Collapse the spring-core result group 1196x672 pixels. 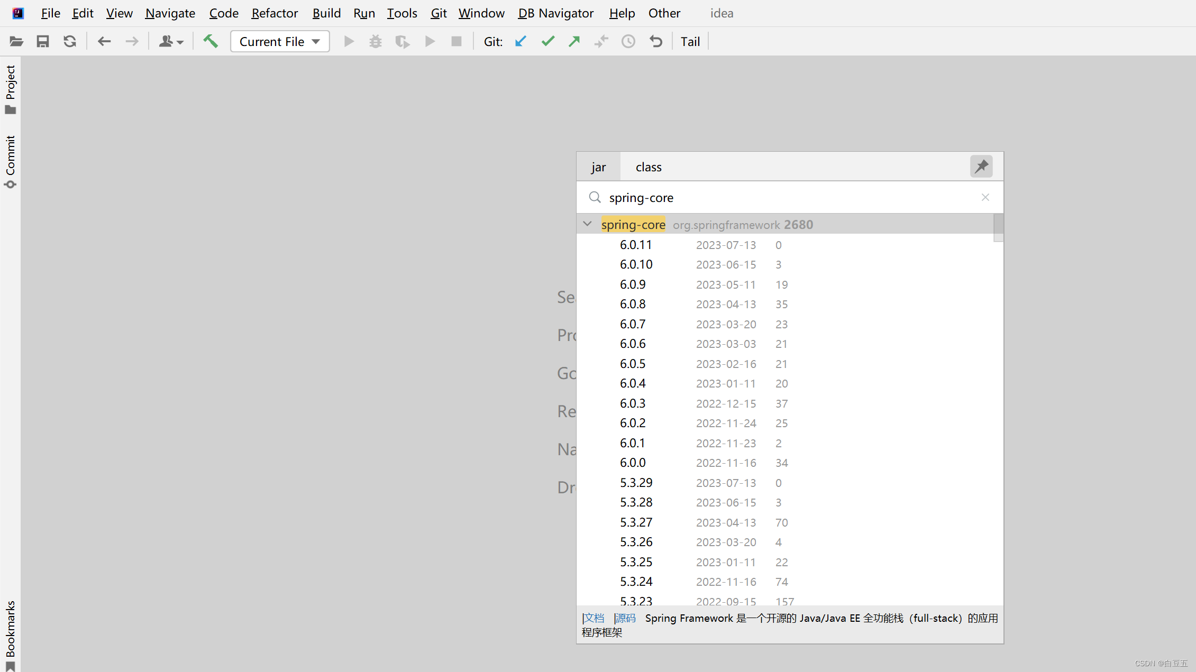[x=587, y=224]
